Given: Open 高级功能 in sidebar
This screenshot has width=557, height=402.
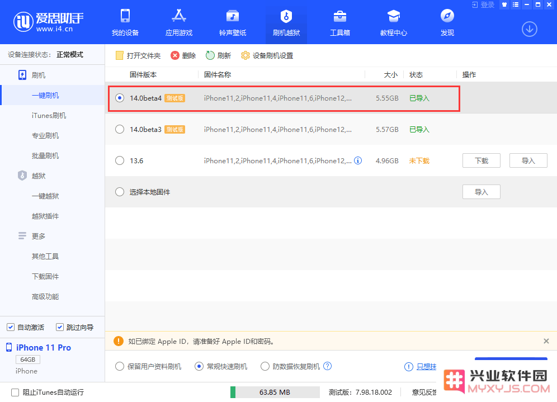Looking at the screenshot, I should pos(45,296).
